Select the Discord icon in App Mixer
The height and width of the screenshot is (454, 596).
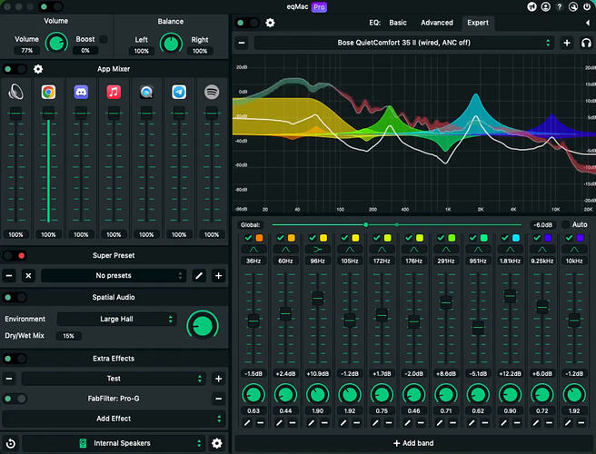click(x=81, y=92)
